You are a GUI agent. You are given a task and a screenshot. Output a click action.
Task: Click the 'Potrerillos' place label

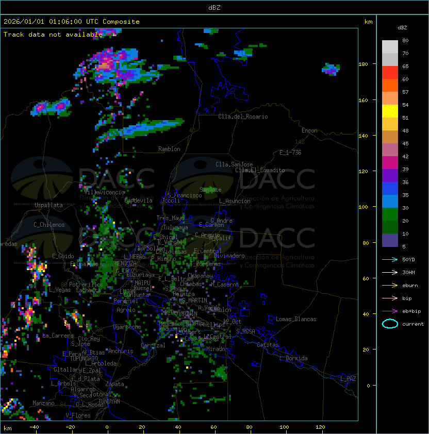[x=86, y=285]
